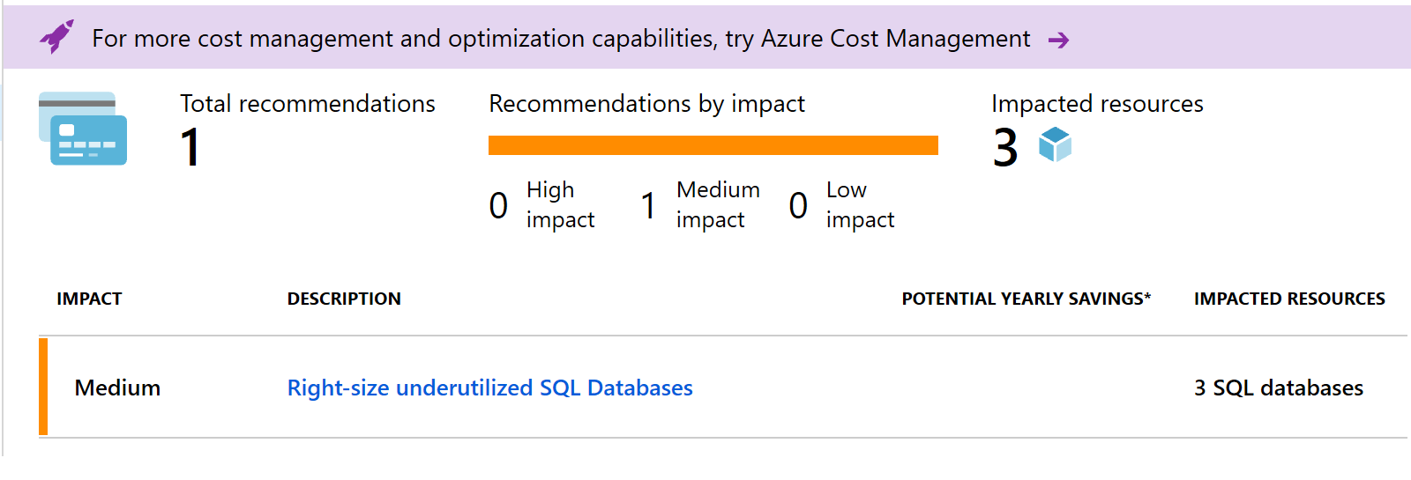The width and height of the screenshot is (1411, 480).
Task: Select the Medium impact label in summary
Action: pyautogui.click(x=717, y=204)
